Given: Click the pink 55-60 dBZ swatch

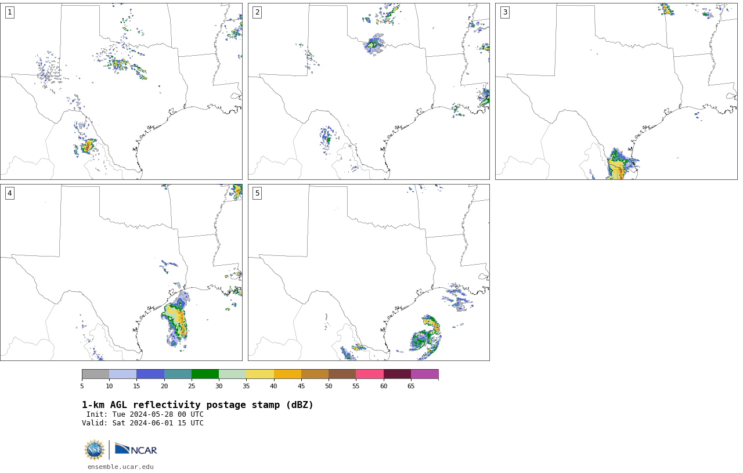Looking at the screenshot, I should click(x=370, y=374).
